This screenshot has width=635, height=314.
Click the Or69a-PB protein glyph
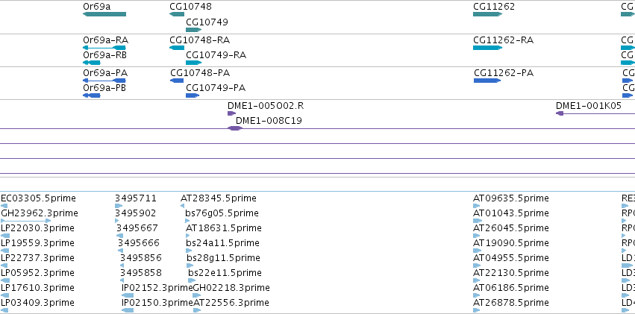pos(92,95)
